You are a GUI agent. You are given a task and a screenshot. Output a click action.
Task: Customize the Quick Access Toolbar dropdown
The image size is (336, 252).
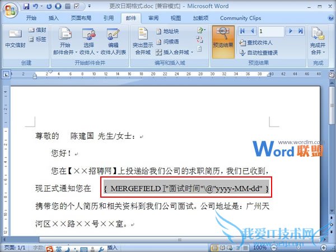pos(90,6)
